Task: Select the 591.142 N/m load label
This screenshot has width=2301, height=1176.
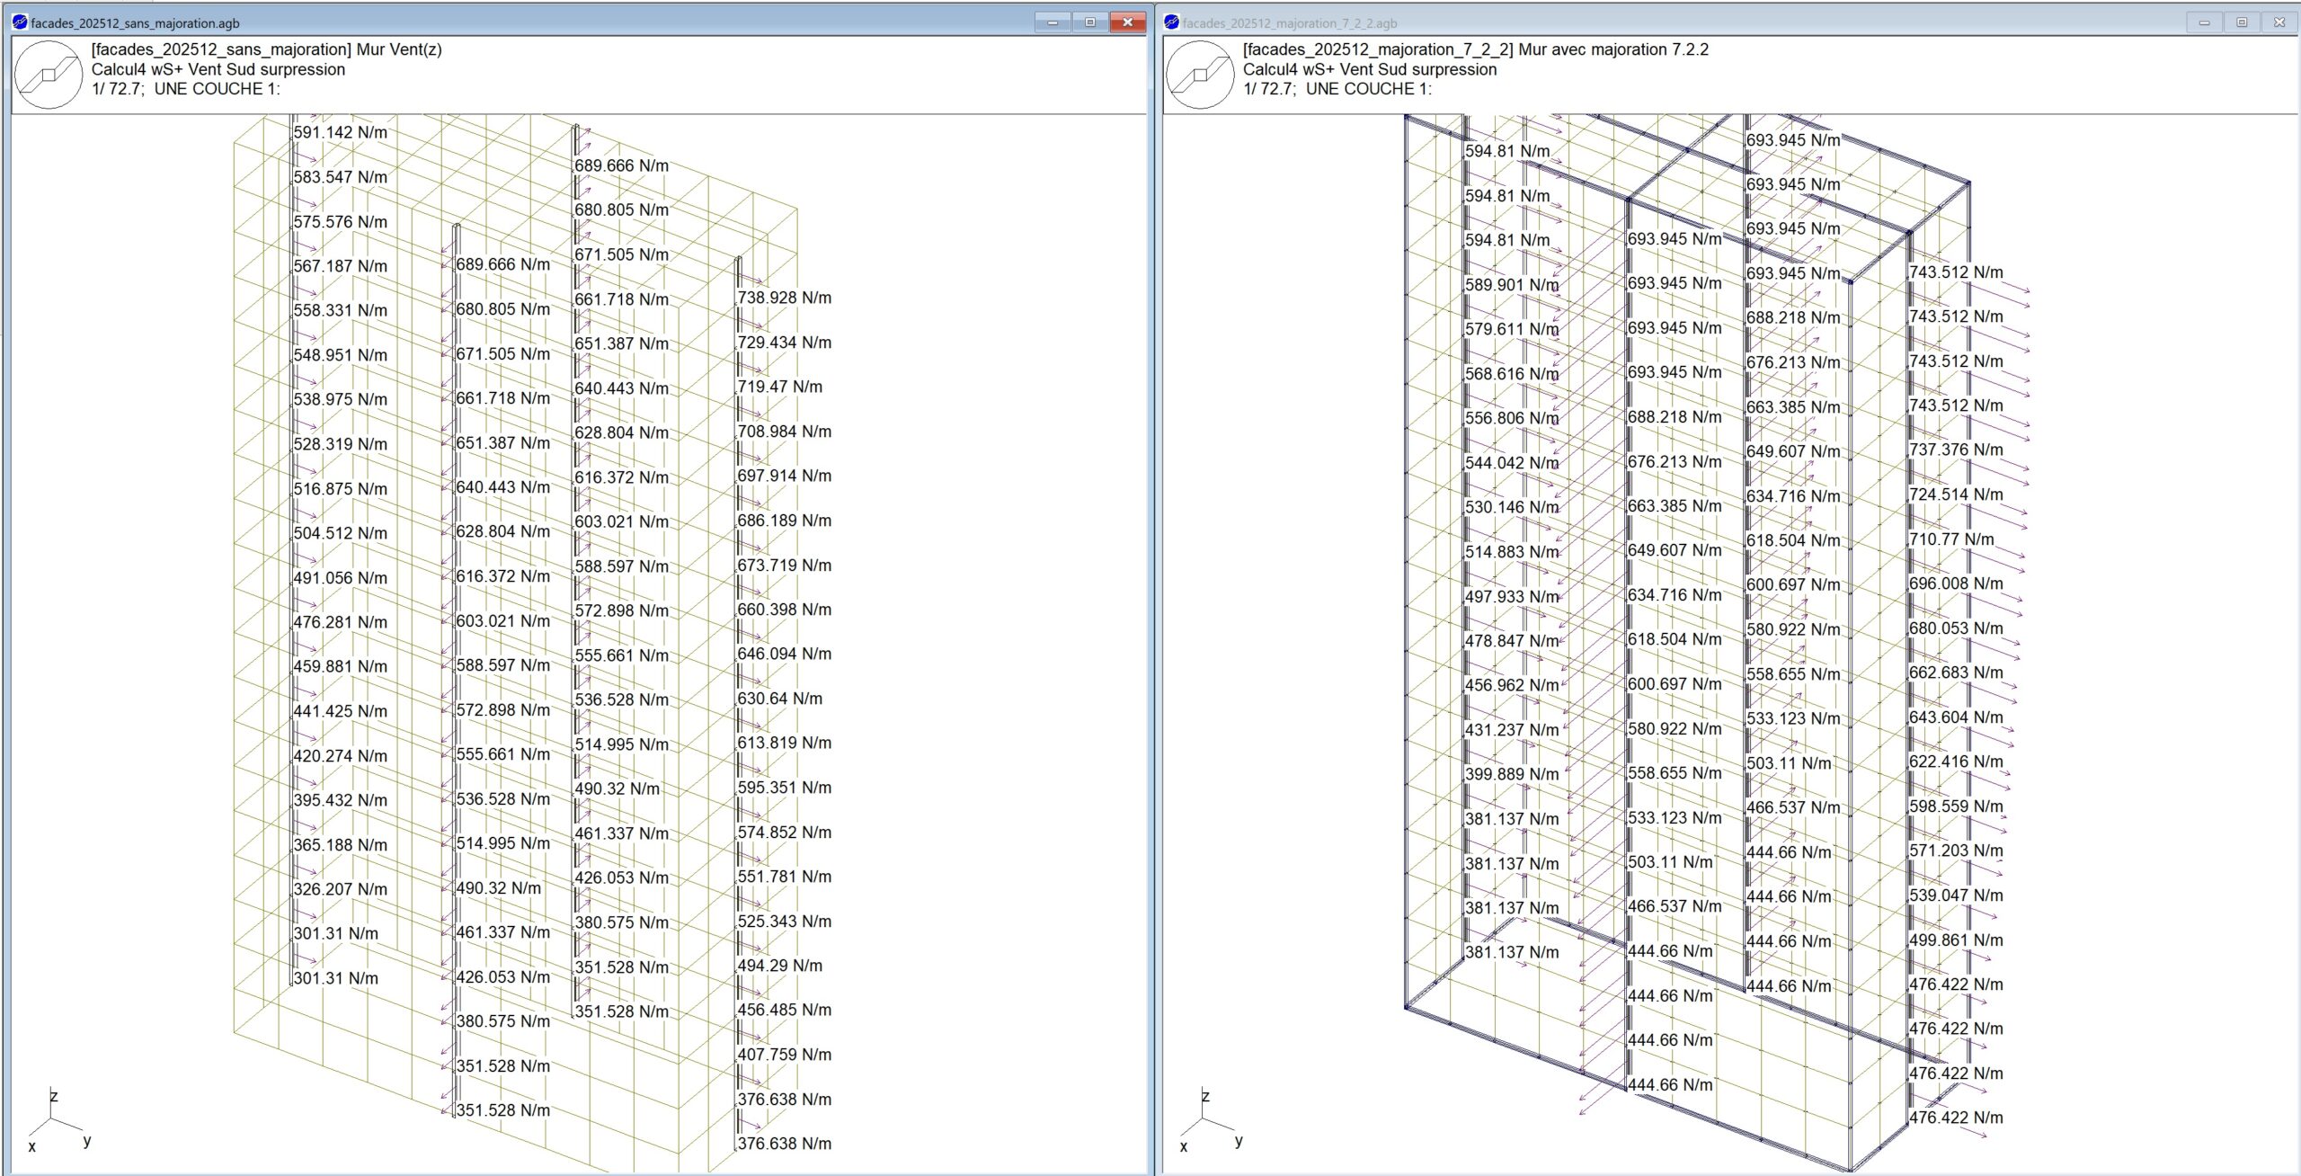Action: pos(340,132)
